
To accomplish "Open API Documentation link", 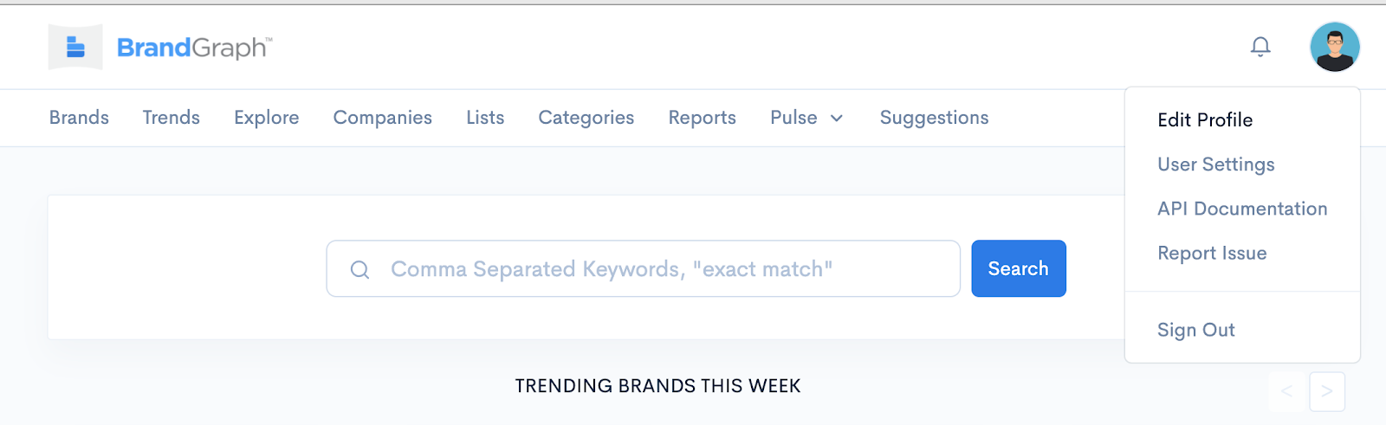I will coord(1242,209).
